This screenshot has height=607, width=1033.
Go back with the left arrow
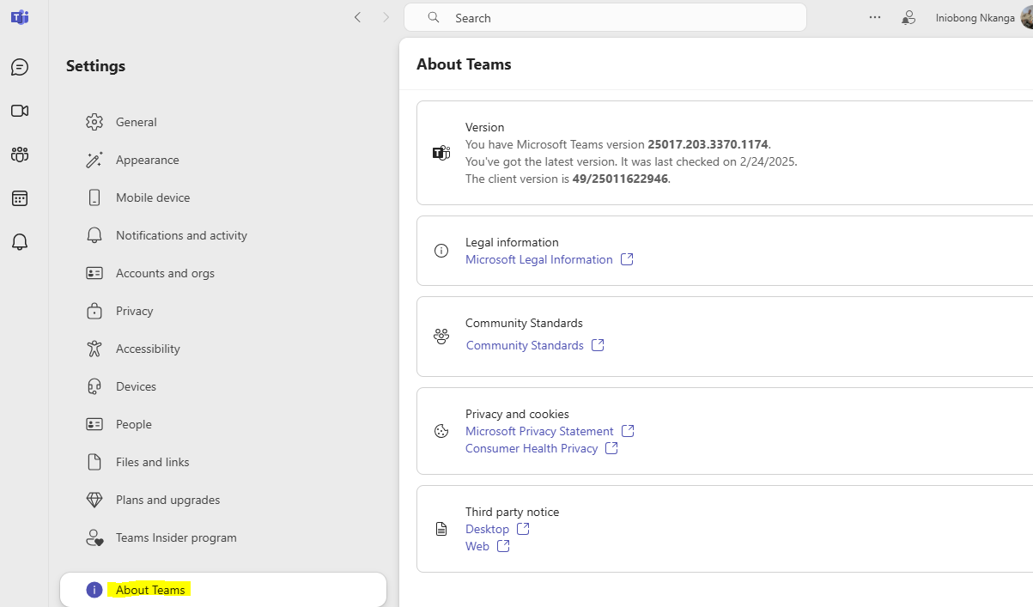point(358,17)
